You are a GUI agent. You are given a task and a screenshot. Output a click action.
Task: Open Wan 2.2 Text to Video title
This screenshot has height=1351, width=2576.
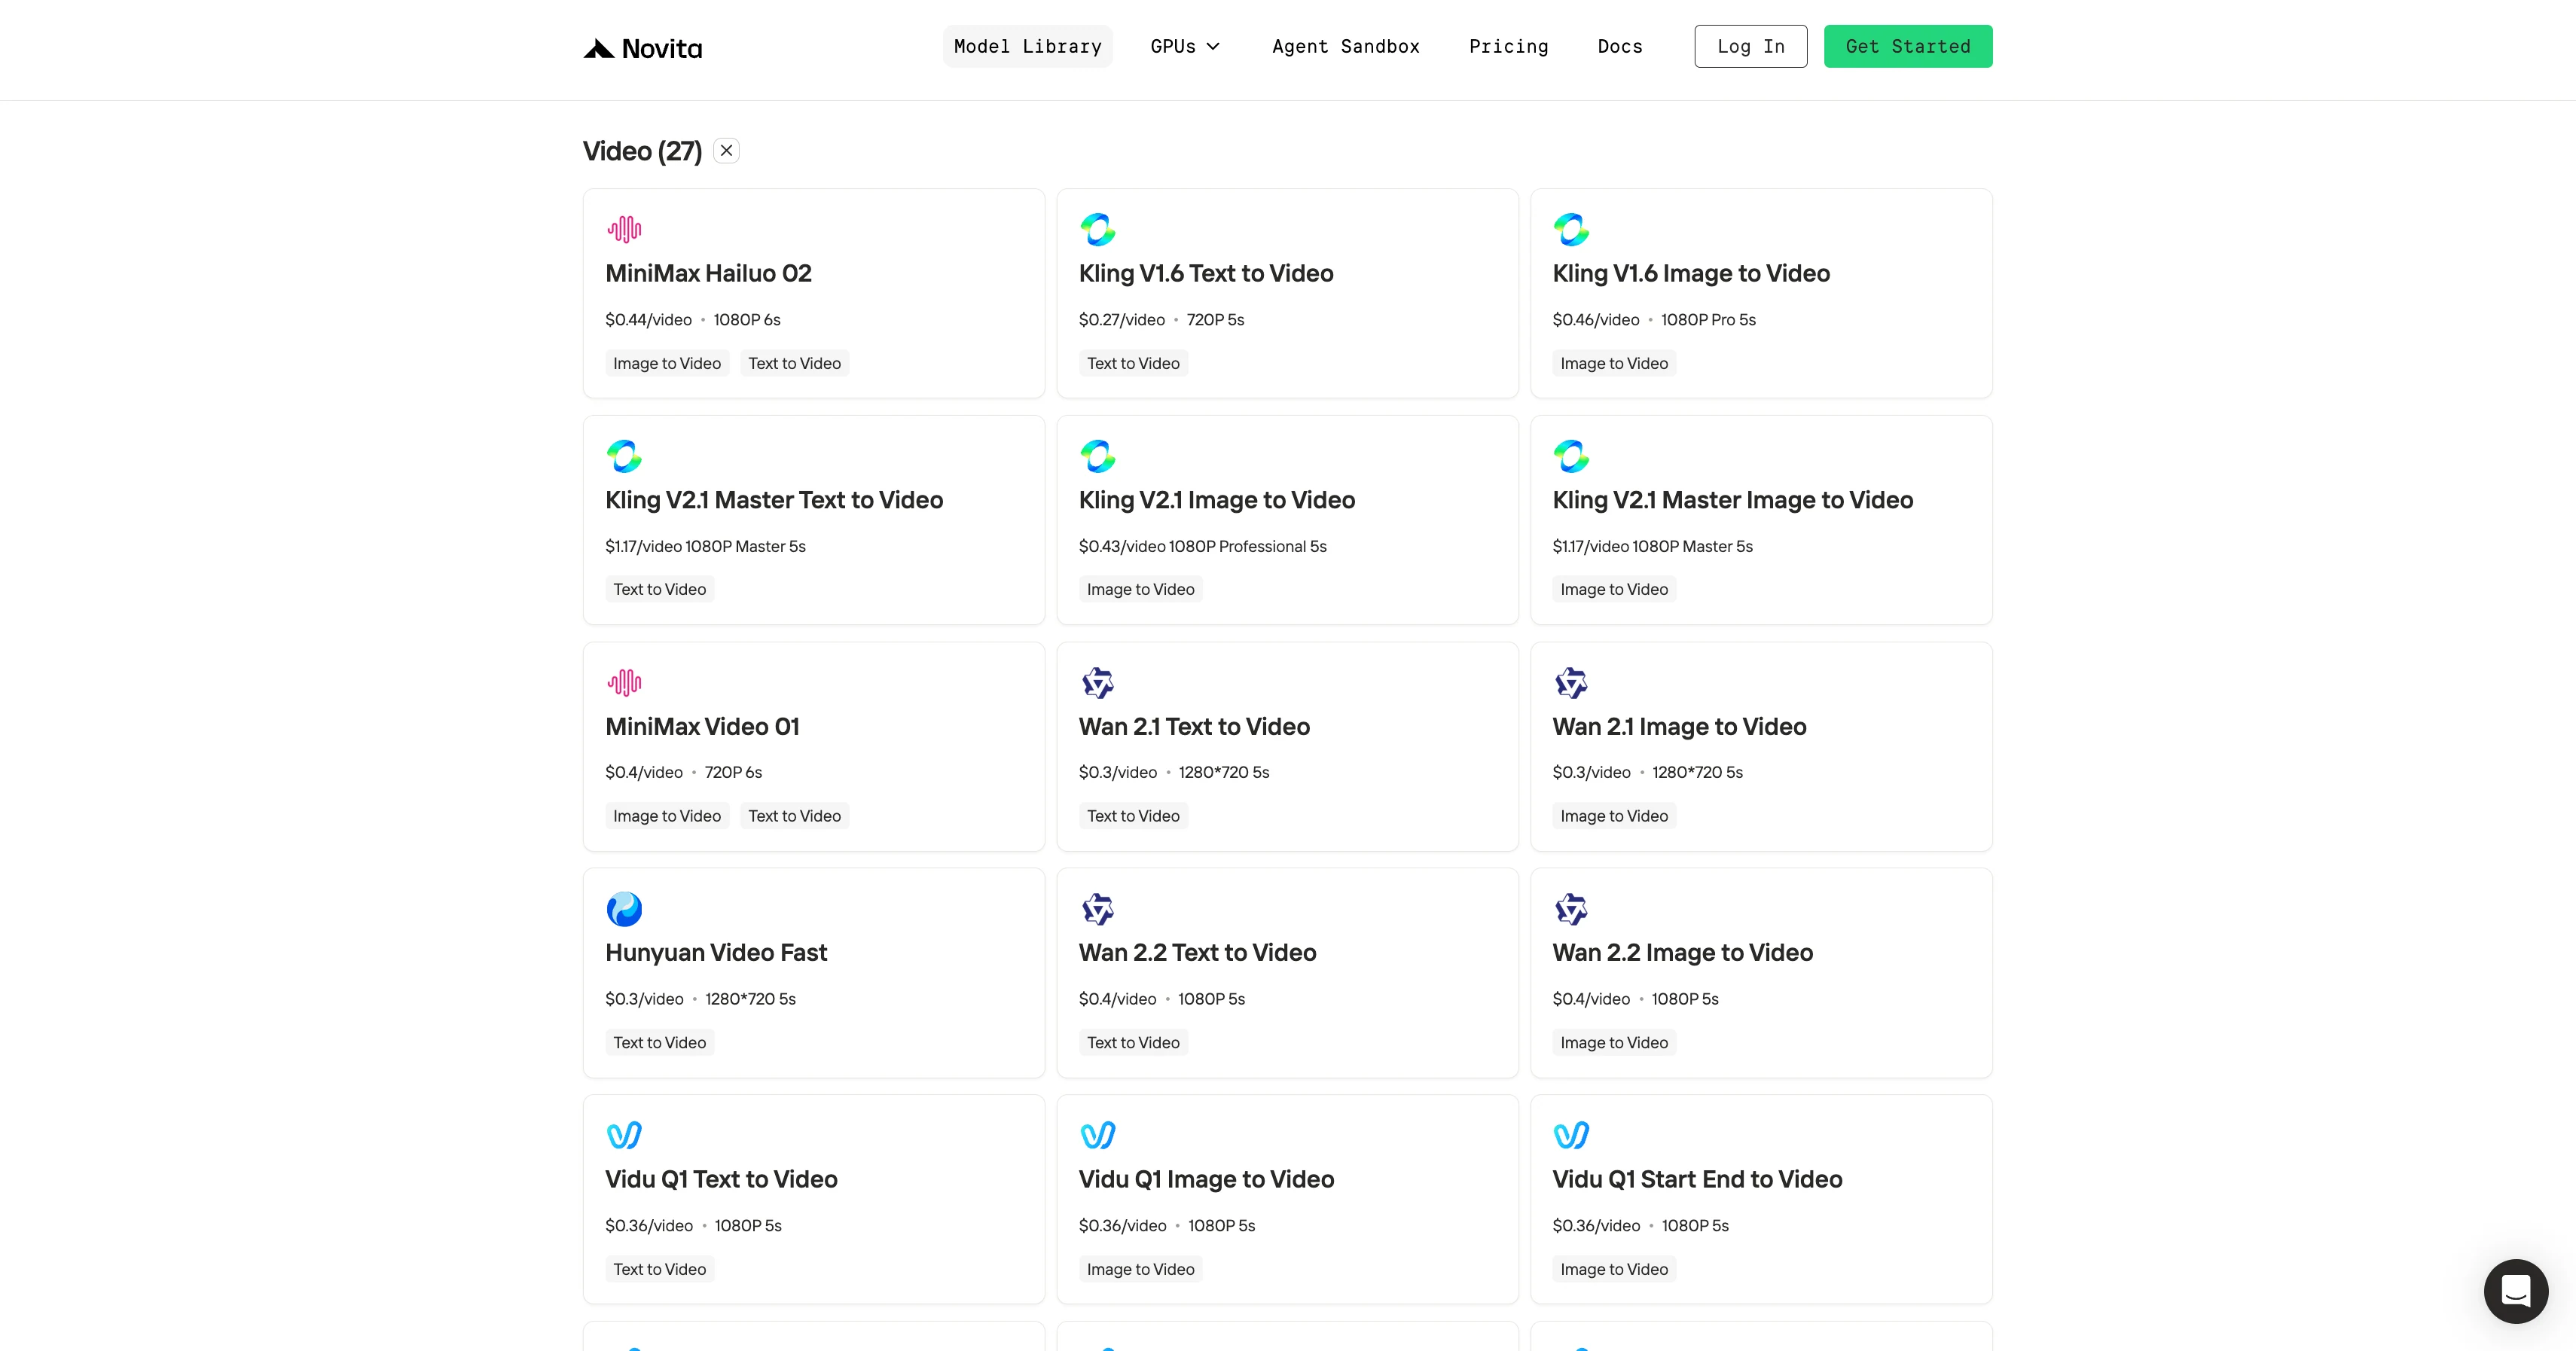(x=1197, y=952)
